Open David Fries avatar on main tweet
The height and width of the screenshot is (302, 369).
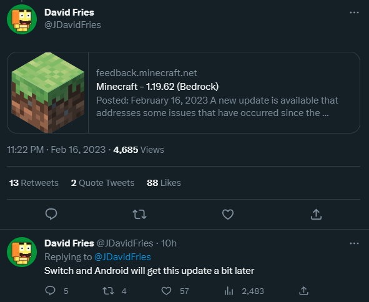(x=22, y=19)
